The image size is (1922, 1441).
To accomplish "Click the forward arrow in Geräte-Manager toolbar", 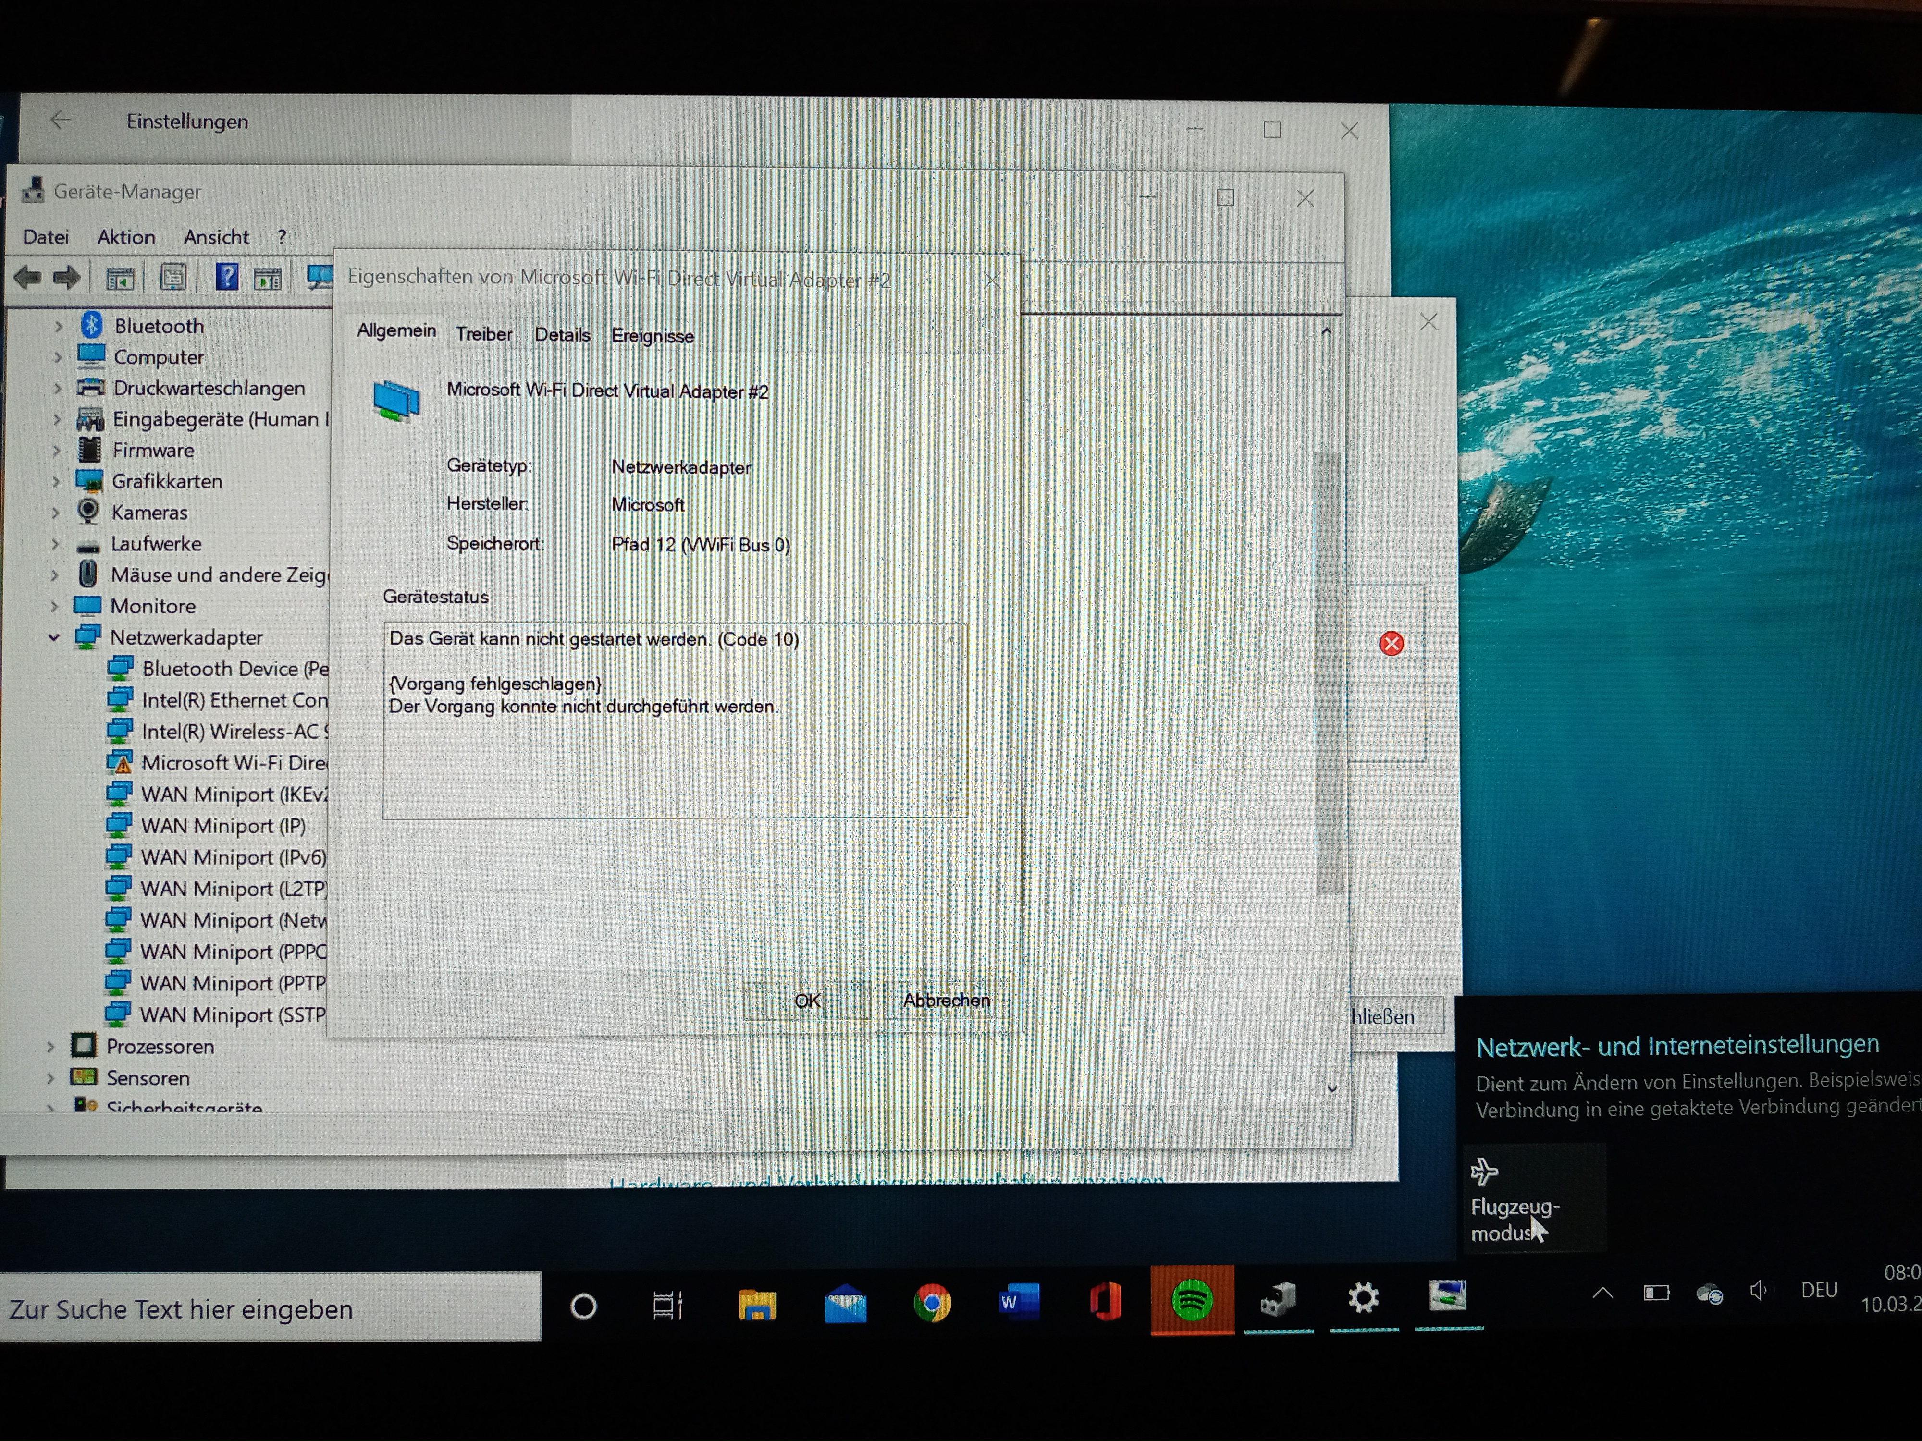I will [x=67, y=278].
